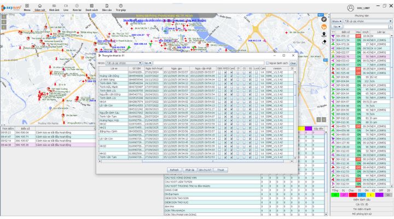Click the Live camera icon
The height and width of the screenshot is (219, 394).
click(66, 7)
